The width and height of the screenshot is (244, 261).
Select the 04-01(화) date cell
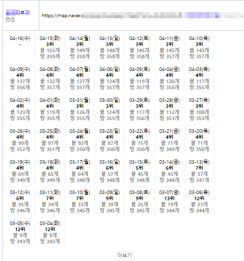pyautogui.click(x=50, y=109)
